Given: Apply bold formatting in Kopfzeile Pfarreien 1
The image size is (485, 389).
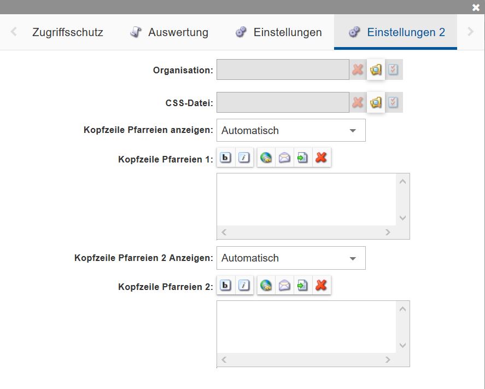Looking at the screenshot, I should point(225,157).
